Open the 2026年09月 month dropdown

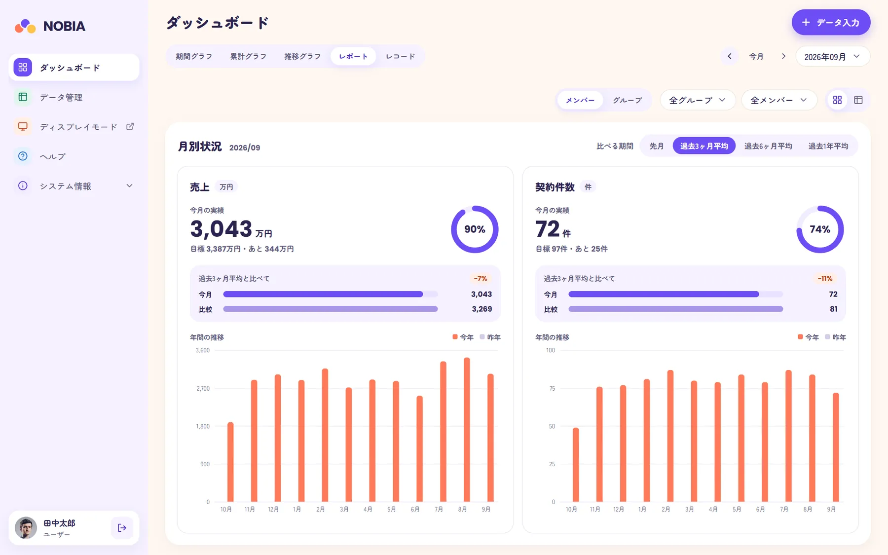833,56
